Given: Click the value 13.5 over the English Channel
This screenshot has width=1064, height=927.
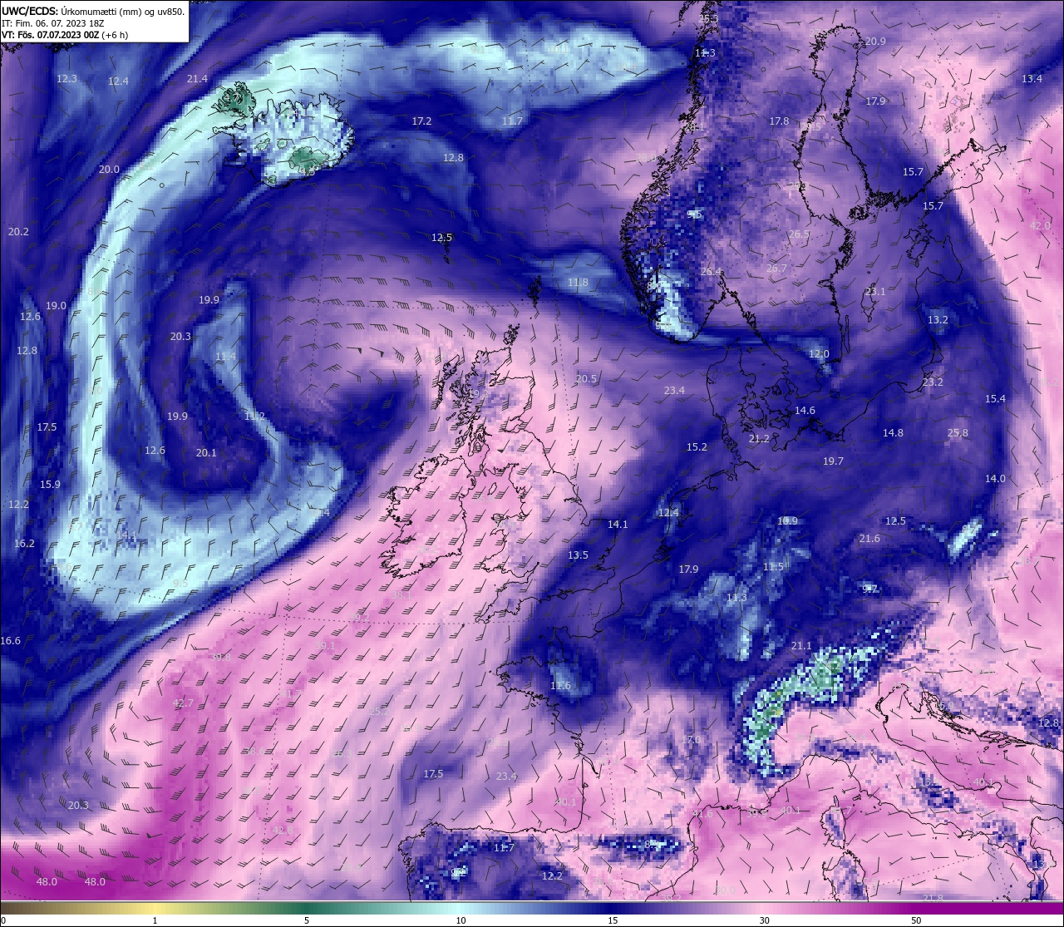Looking at the screenshot, I should pos(578,555).
